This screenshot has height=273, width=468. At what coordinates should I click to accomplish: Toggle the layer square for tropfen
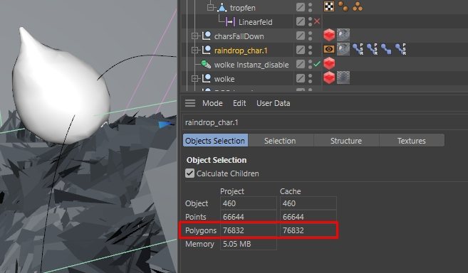tap(301, 7)
